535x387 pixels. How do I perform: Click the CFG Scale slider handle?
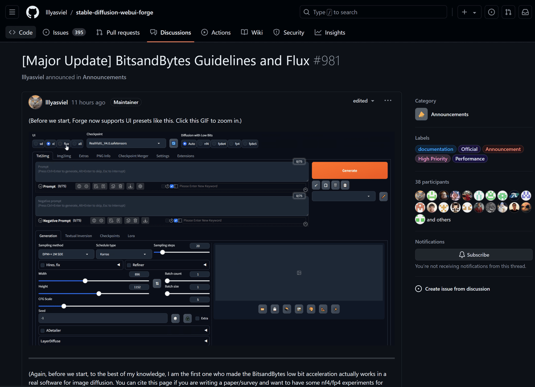click(64, 306)
